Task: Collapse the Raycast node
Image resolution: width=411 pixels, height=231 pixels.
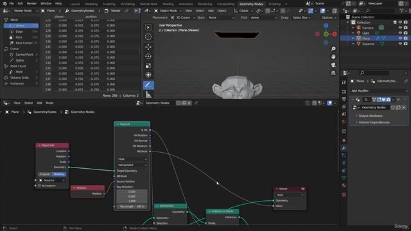Action: pyautogui.click(x=118, y=124)
